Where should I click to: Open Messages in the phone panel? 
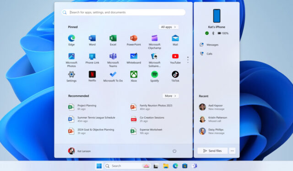[x=209, y=45]
